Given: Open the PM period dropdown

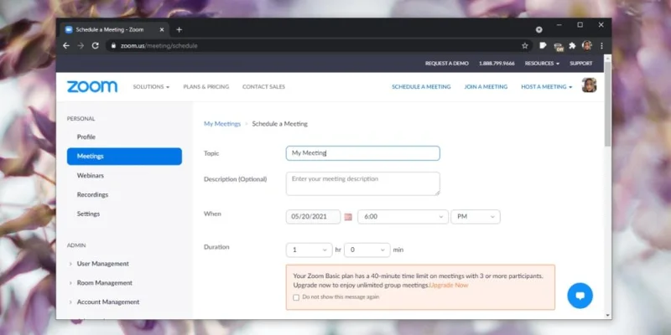Looking at the screenshot, I should pos(475,217).
